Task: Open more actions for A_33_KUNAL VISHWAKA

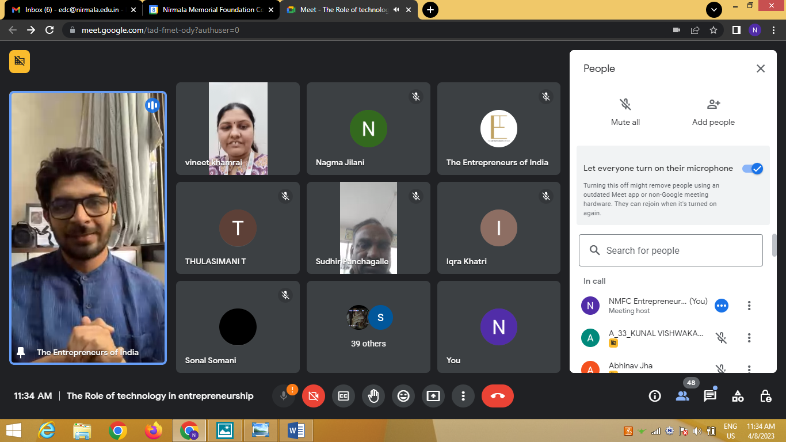Action: point(749,338)
